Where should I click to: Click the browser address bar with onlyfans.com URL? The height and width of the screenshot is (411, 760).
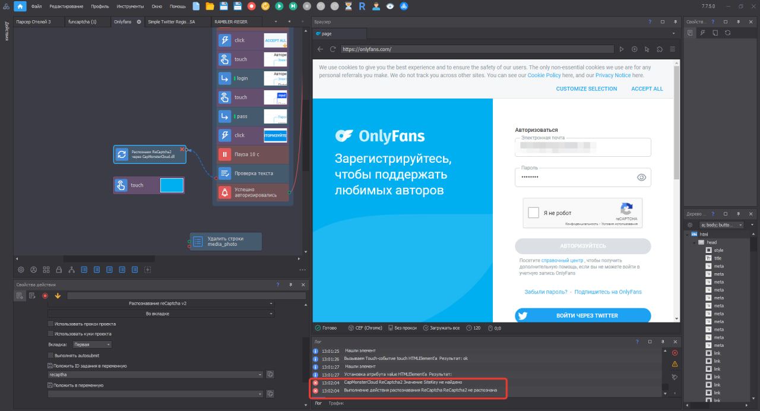click(477, 49)
